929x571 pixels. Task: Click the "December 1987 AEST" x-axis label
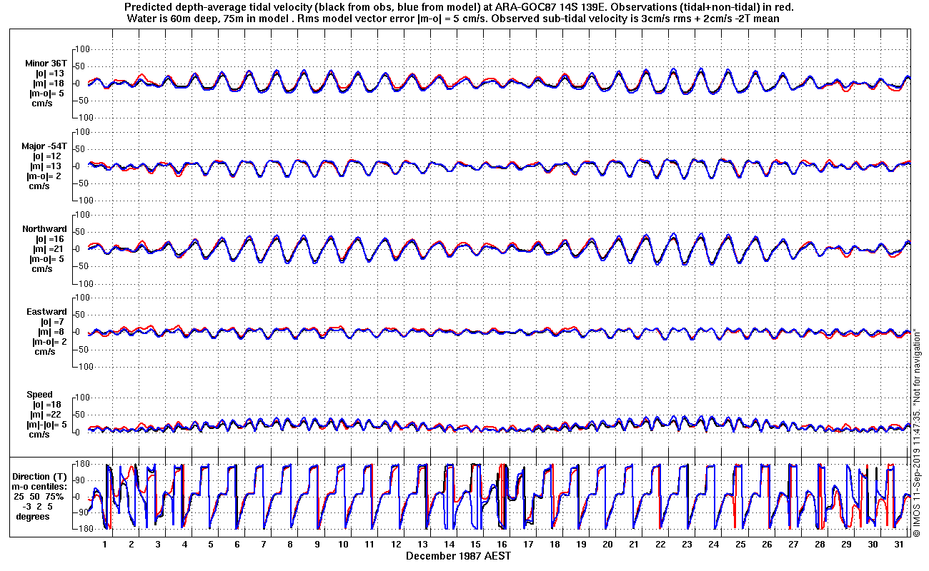click(x=458, y=555)
